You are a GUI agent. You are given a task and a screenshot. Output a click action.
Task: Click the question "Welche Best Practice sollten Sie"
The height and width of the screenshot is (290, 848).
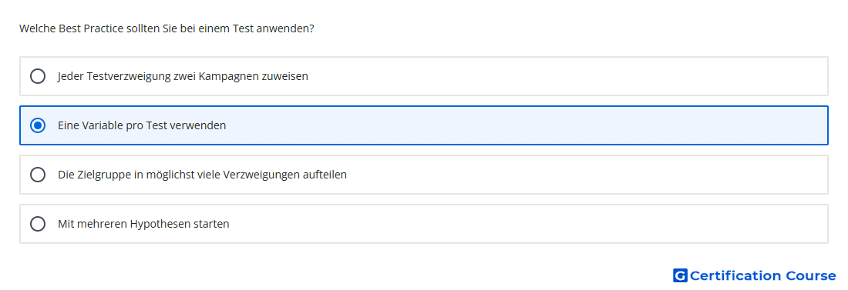click(x=167, y=28)
